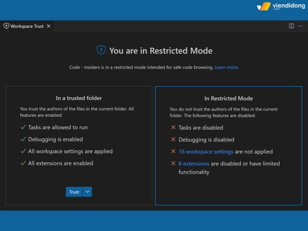
Task: Select the Workspace Trust tab label
Action: [x=27, y=26]
